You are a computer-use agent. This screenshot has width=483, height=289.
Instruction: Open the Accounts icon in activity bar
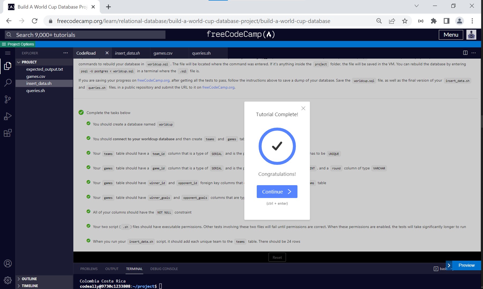tap(8, 264)
